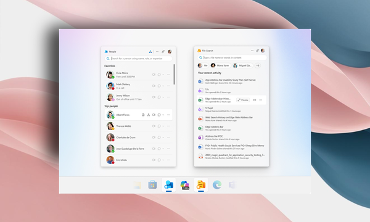Open the Microsoft 365 Copilot taskbar icon
370x222 pixels.
pos(185,185)
